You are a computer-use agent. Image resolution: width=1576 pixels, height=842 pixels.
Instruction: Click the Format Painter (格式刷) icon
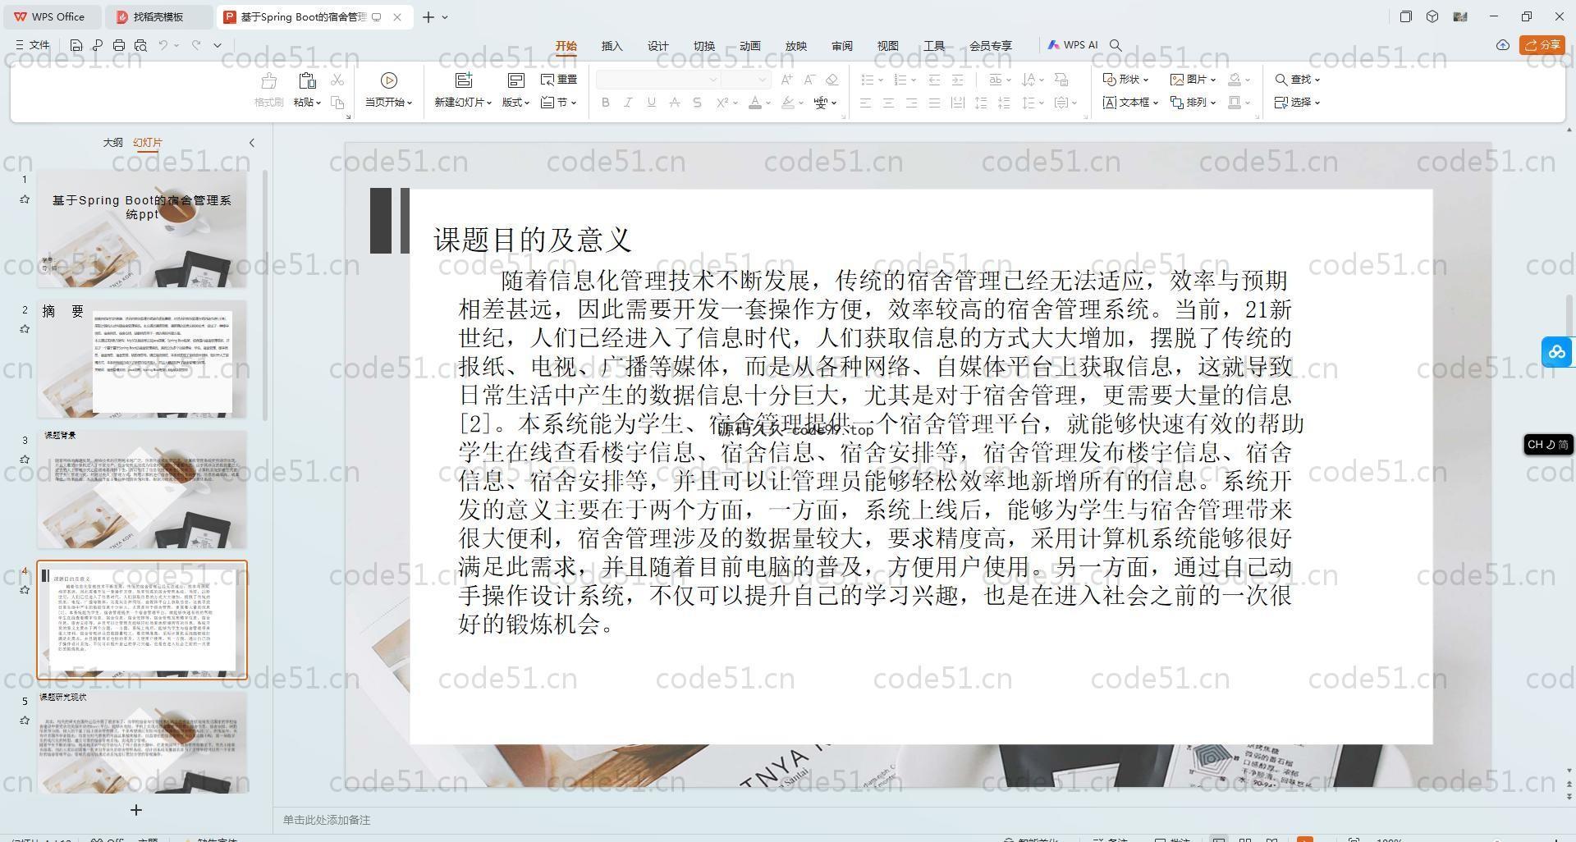click(268, 80)
